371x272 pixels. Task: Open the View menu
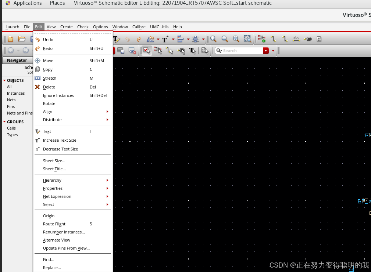point(51,27)
